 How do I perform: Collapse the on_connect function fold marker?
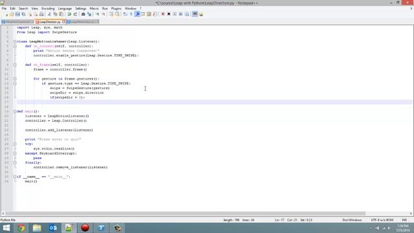tap(15, 46)
